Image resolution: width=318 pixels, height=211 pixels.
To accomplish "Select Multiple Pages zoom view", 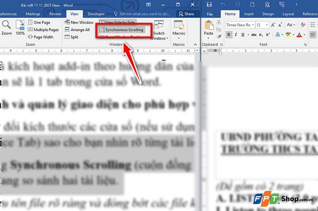I will tap(43, 30).
